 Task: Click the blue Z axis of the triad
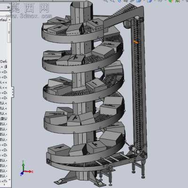(22, 173)
